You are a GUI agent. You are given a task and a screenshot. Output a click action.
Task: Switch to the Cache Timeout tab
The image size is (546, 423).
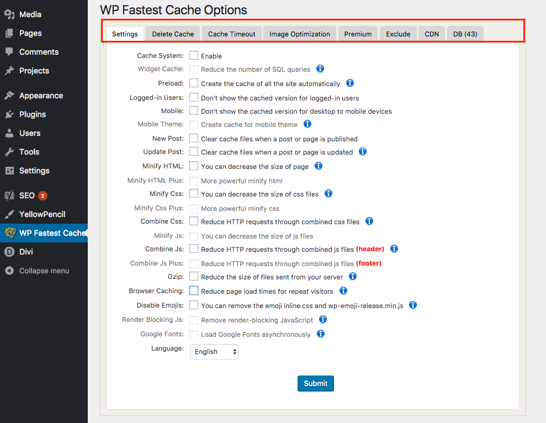231,34
